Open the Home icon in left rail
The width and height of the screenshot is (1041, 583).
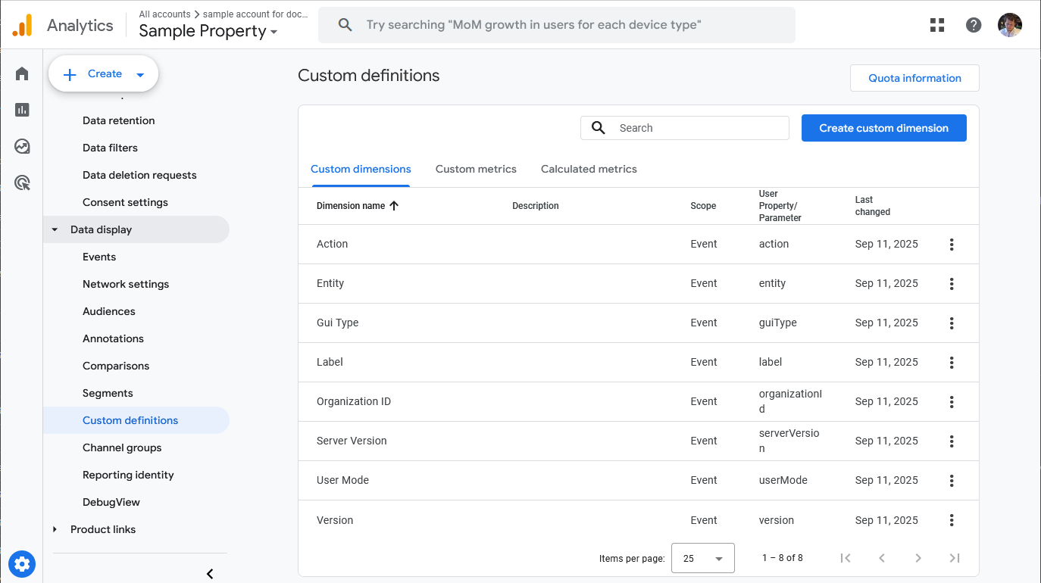22,73
